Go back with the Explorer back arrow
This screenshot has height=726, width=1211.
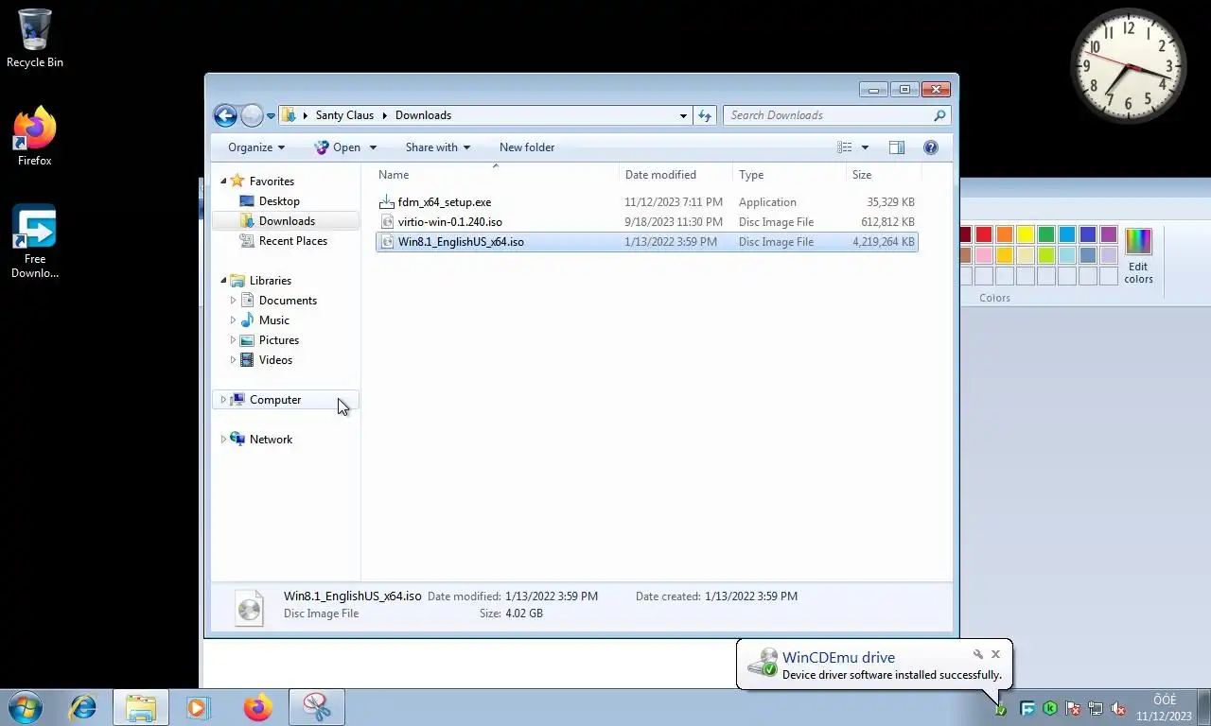pos(225,115)
